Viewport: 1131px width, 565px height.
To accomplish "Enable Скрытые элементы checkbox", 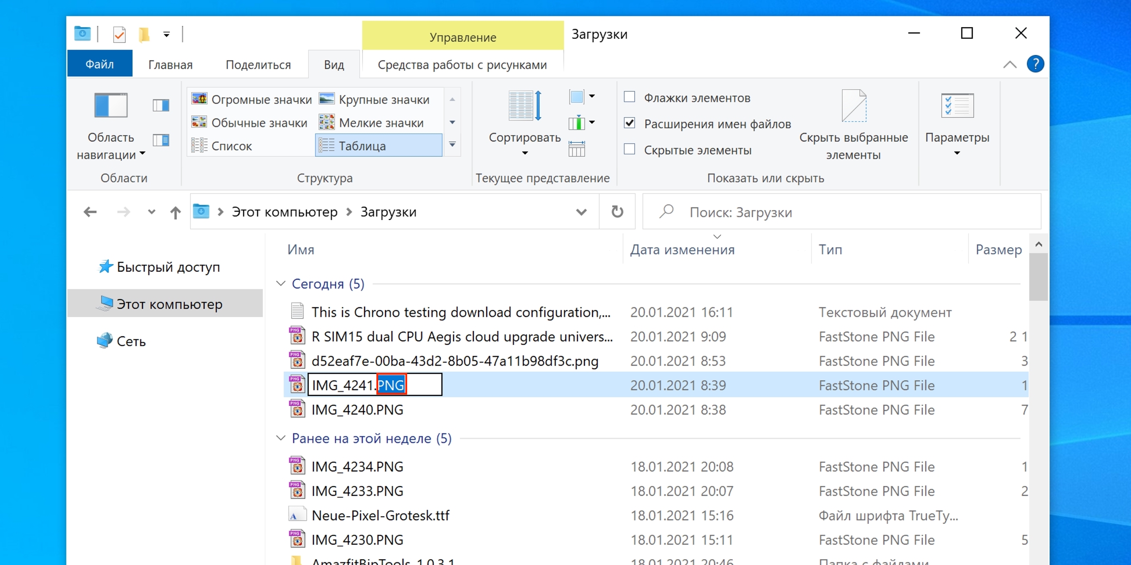I will click(629, 149).
